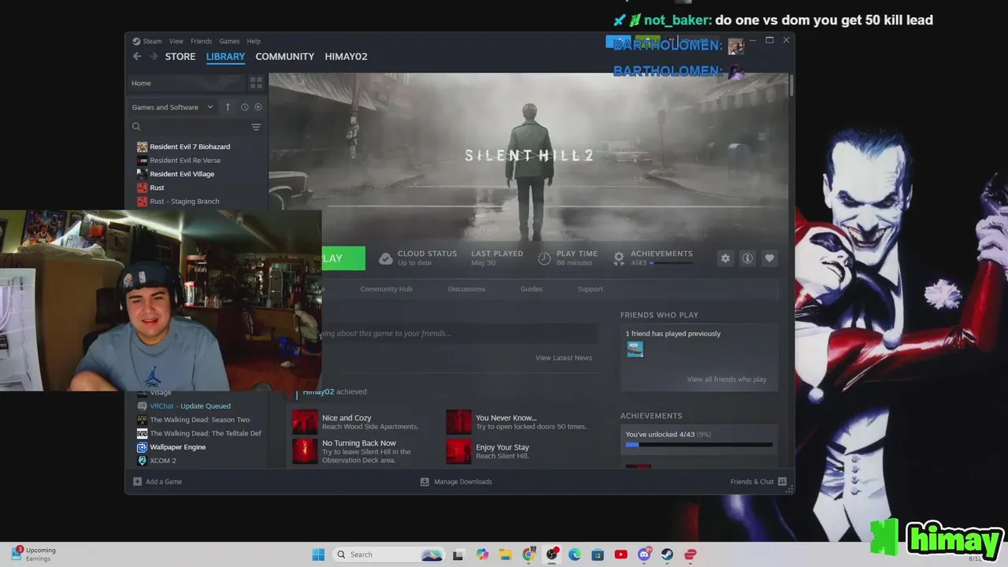Click the Cloud Status cloud icon

386,258
